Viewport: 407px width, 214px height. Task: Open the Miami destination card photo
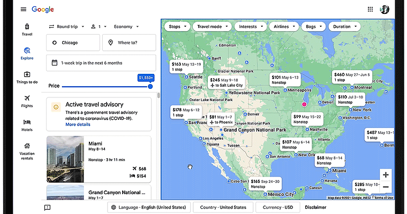65,159
